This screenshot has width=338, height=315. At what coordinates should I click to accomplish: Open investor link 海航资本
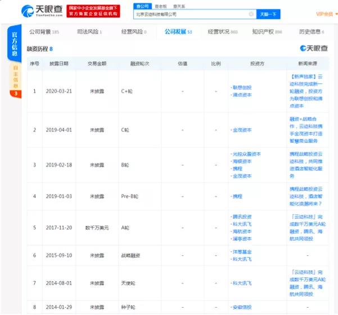coord(242,231)
